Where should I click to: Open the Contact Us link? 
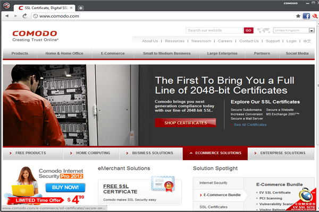click(x=249, y=41)
